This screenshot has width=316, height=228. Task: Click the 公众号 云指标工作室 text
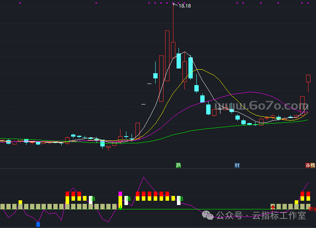[261, 215]
